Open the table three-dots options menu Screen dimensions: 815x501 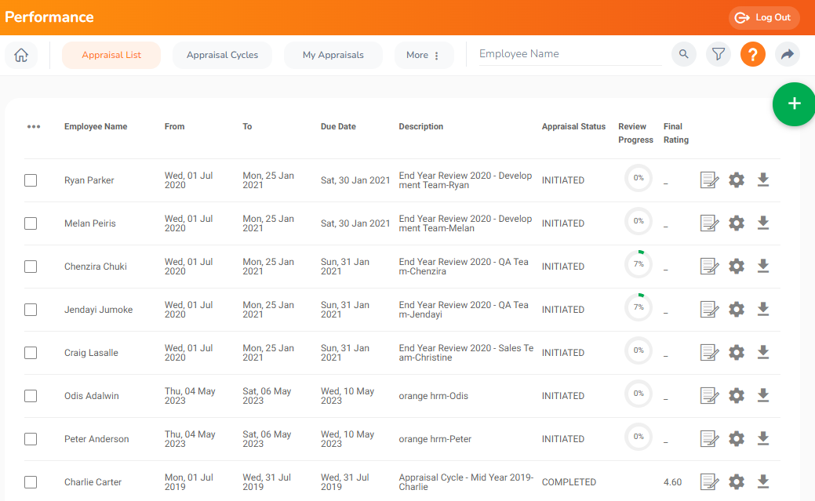34,127
